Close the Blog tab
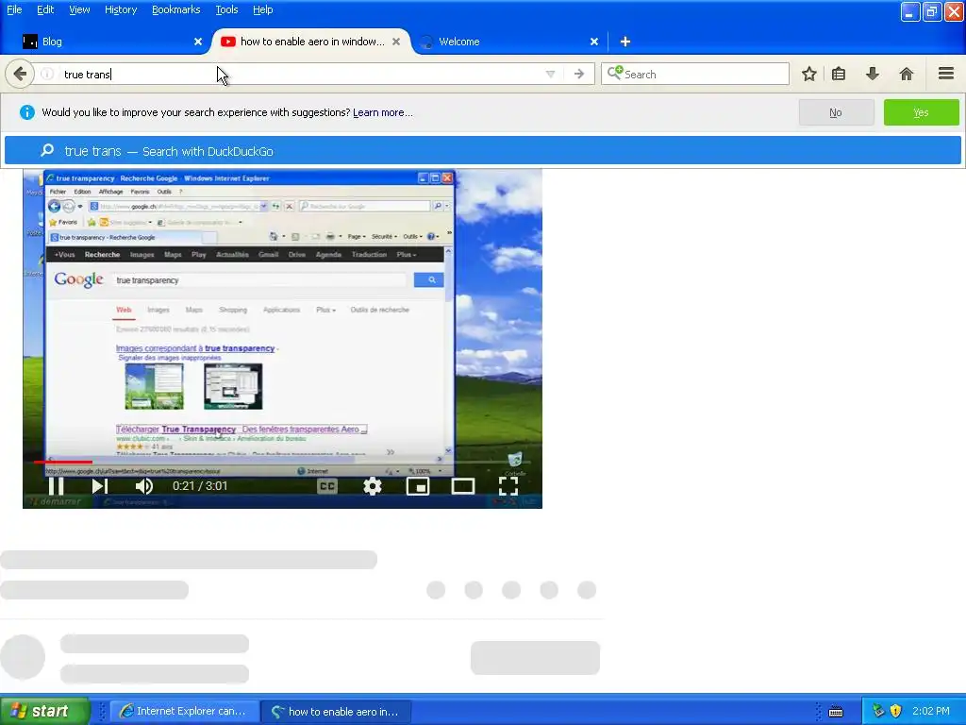 198,42
